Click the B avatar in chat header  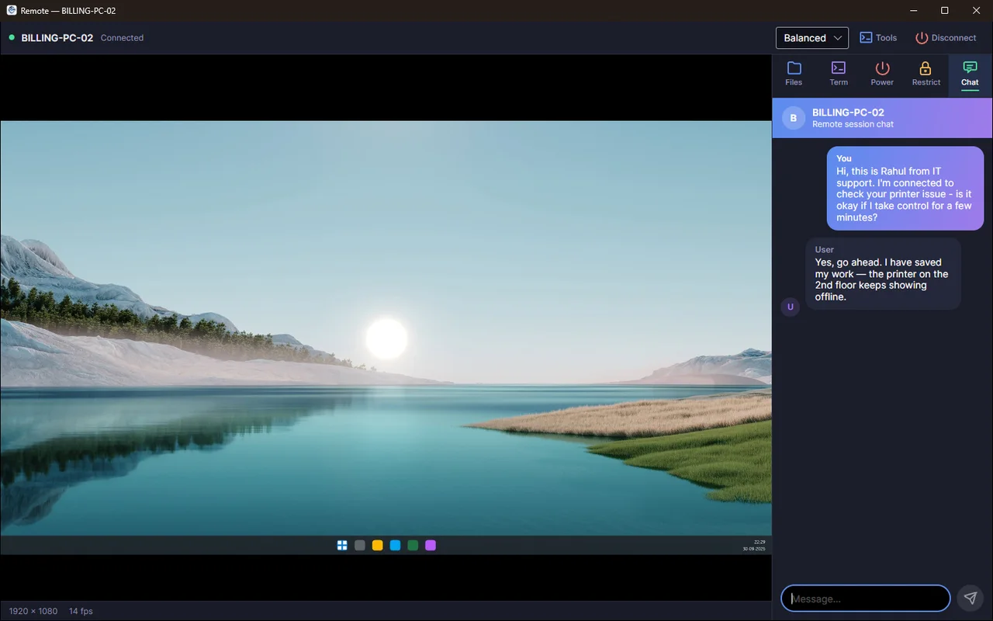pyautogui.click(x=793, y=118)
